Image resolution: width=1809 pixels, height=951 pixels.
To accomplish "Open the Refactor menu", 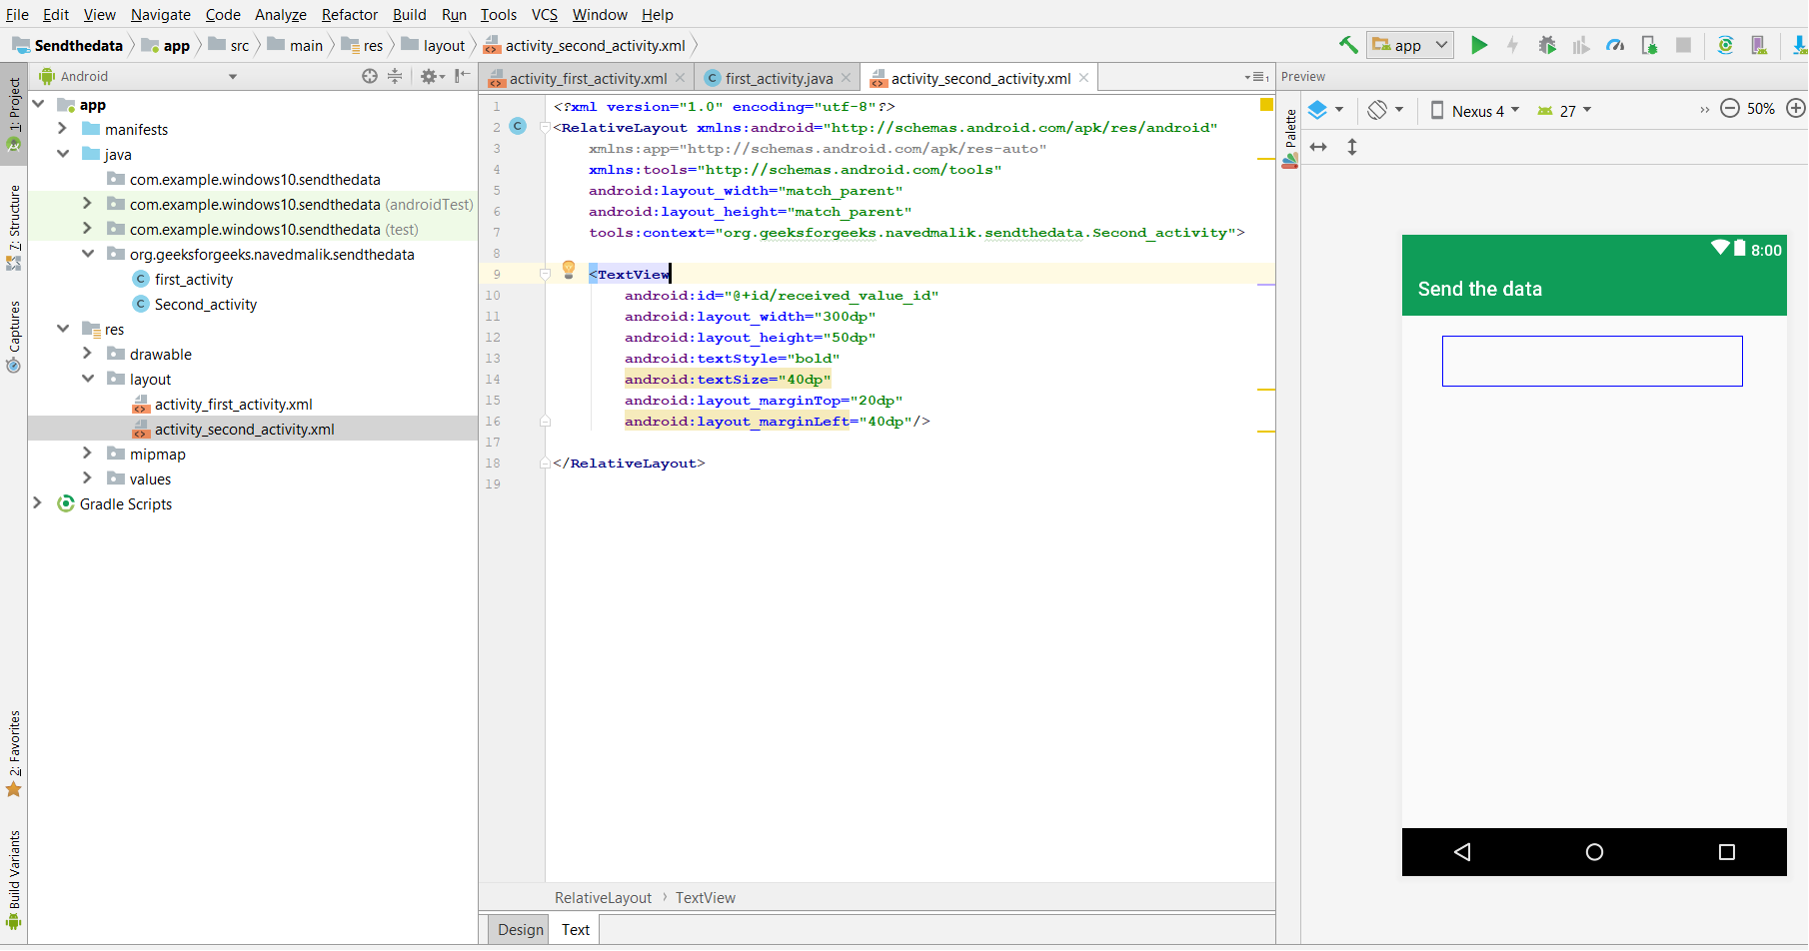I will point(349,14).
